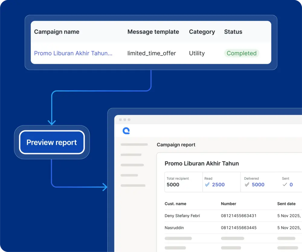Click the Number column header
This screenshot has width=302, height=252.
pyautogui.click(x=228, y=204)
